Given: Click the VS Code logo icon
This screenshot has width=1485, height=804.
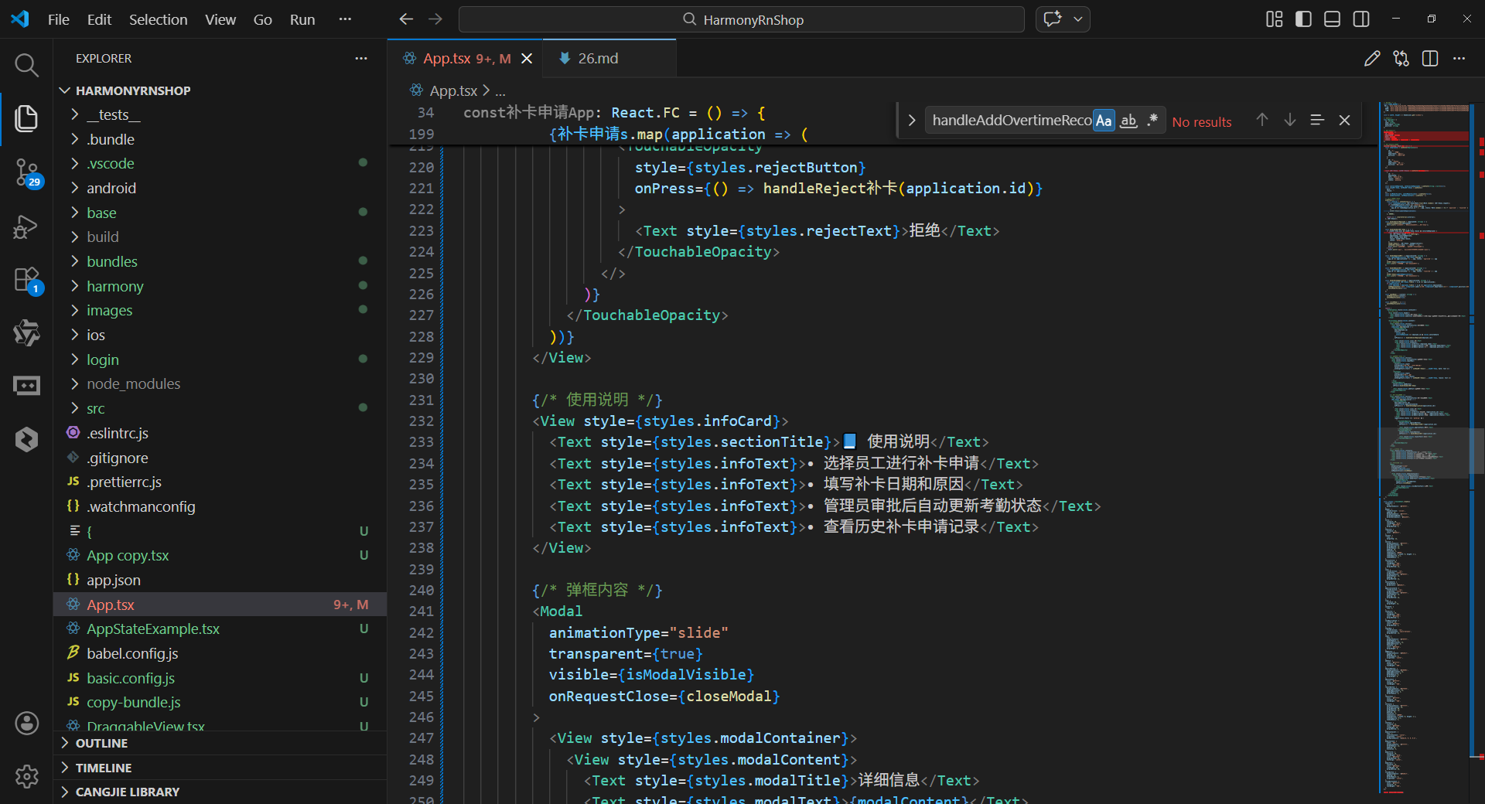Looking at the screenshot, I should coord(20,19).
